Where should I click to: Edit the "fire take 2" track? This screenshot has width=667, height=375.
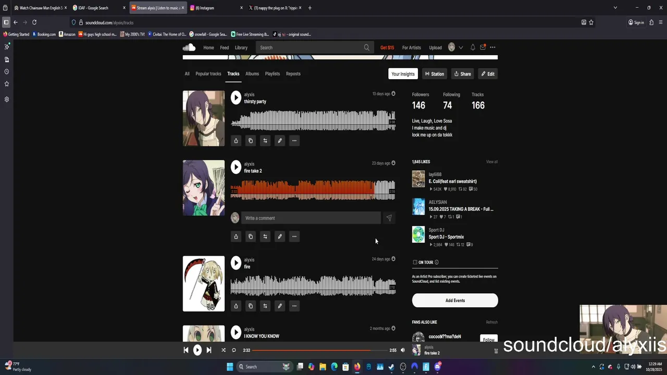pyautogui.click(x=280, y=236)
